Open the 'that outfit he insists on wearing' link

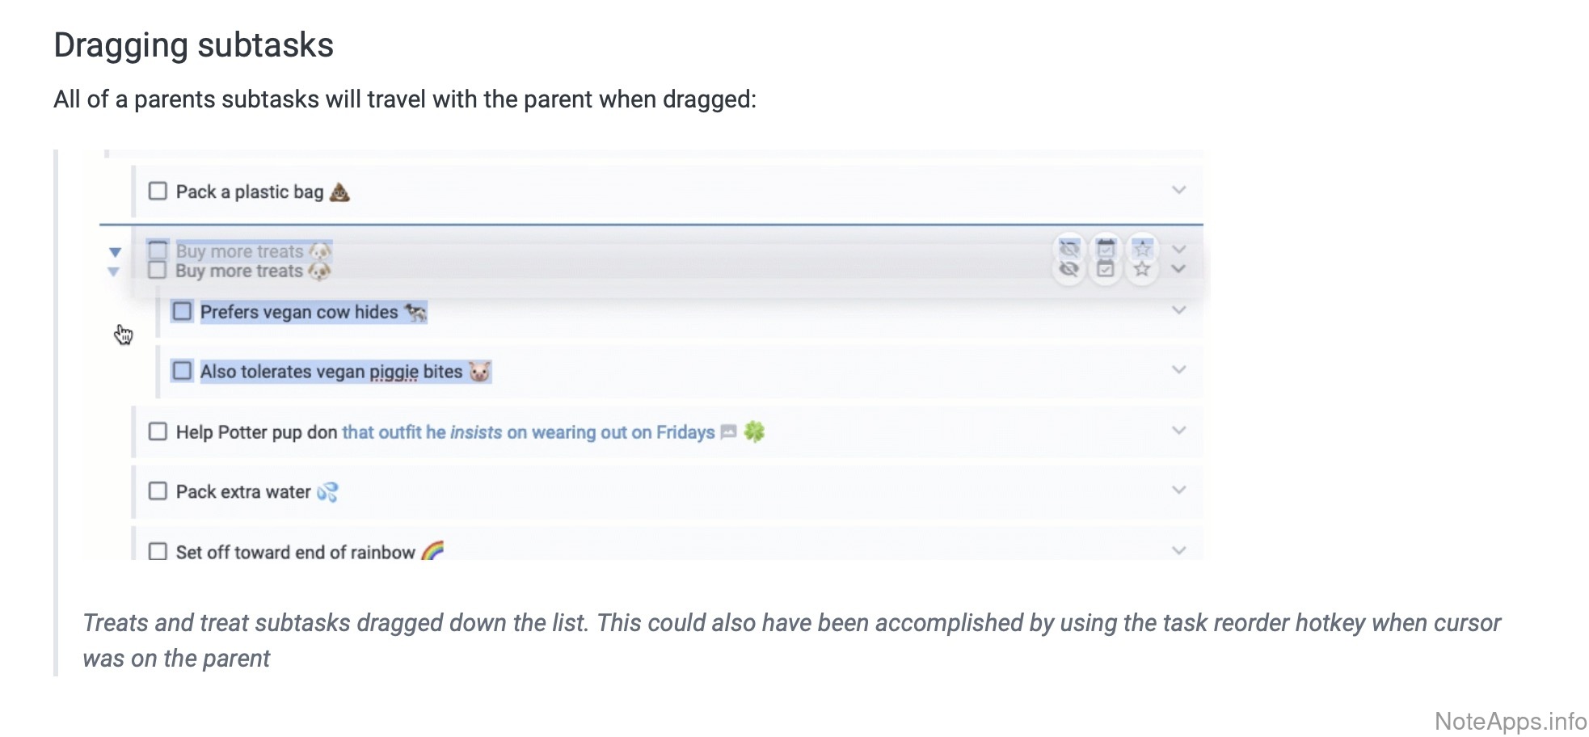pos(528,432)
